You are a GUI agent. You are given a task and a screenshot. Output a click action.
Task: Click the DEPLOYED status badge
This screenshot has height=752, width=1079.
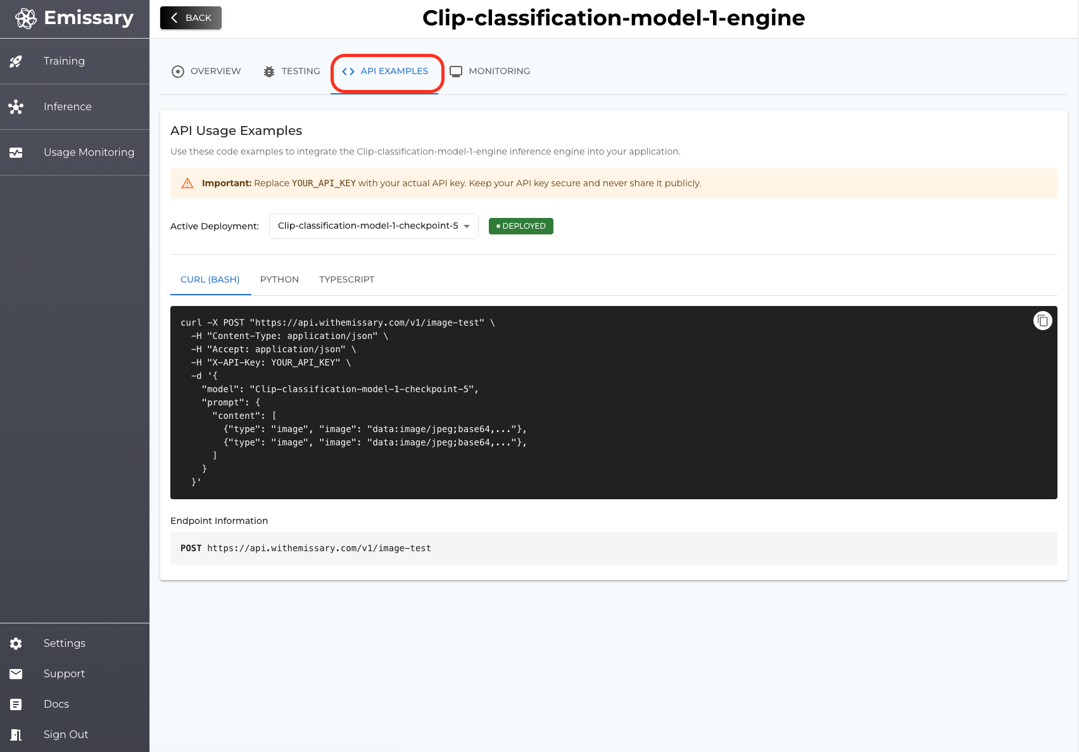(x=521, y=226)
